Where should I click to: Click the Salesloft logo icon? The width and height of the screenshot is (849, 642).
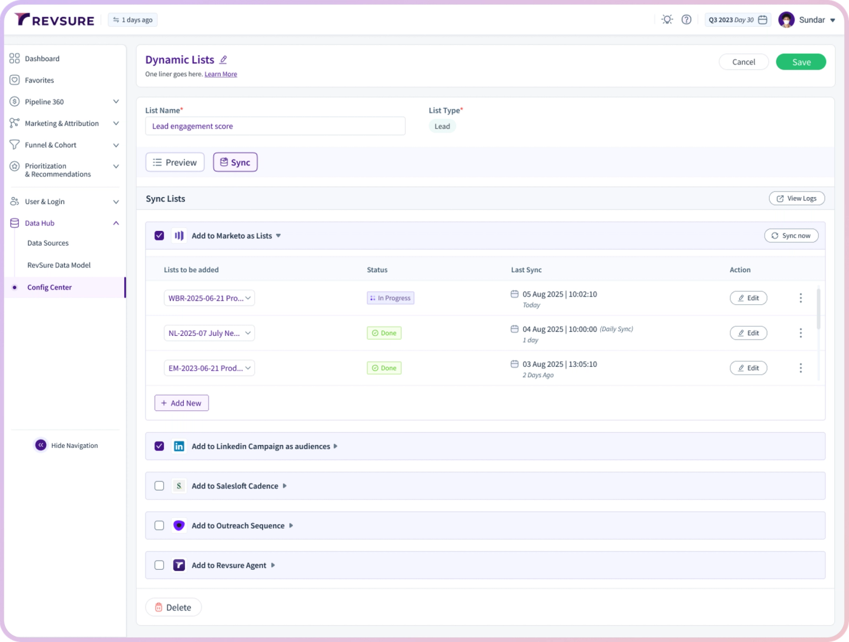click(179, 486)
